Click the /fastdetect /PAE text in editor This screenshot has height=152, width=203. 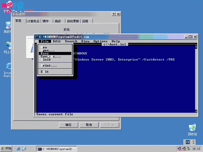[158, 60]
